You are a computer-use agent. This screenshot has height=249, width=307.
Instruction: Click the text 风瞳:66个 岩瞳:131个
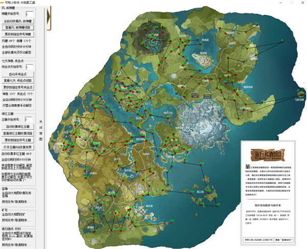point(17,41)
